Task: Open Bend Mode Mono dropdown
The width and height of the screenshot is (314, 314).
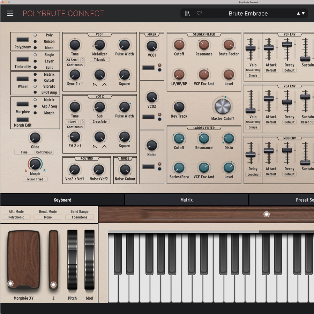Action: tap(48, 217)
